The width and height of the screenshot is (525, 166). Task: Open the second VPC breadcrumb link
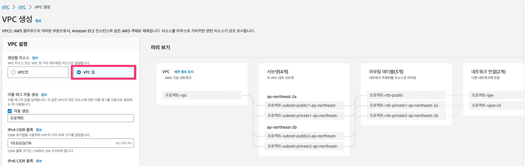(22, 7)
